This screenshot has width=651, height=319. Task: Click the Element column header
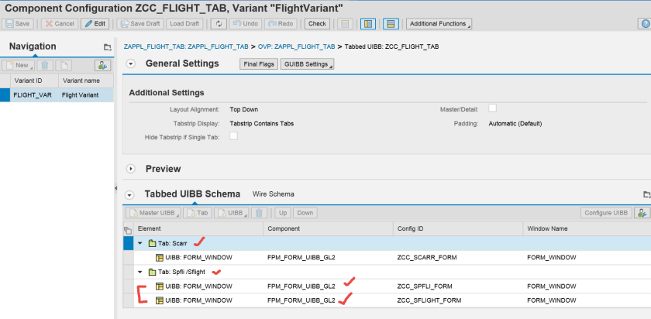(x=198, y=228)
